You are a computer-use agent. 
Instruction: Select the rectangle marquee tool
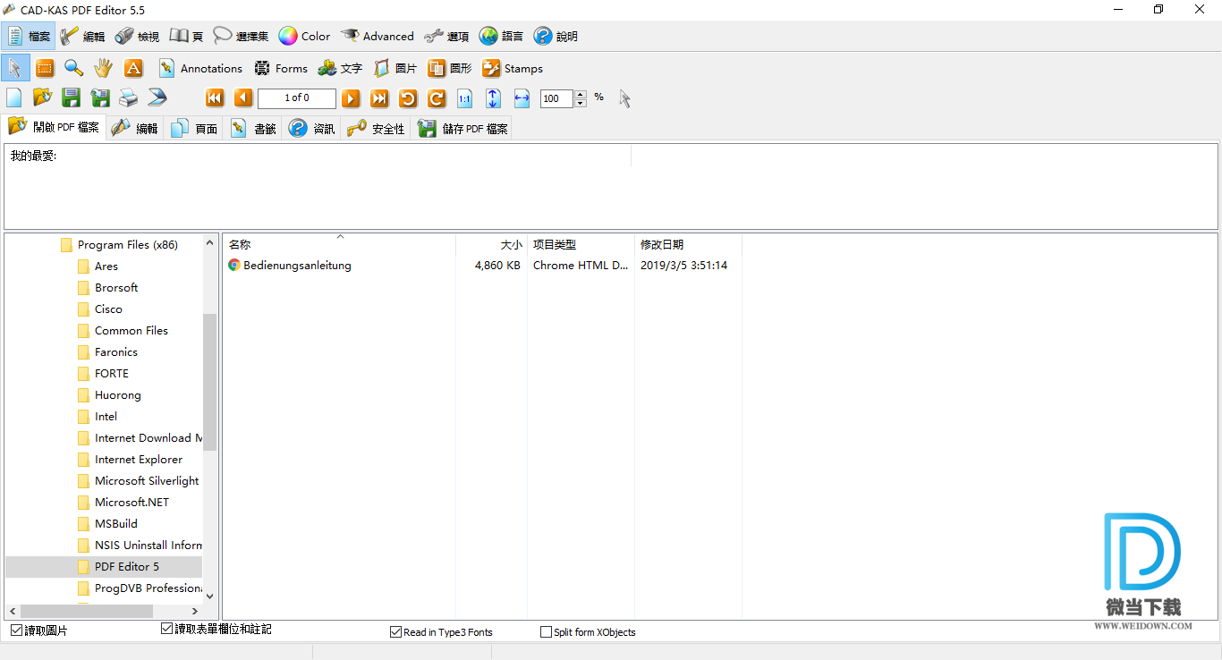45,68
